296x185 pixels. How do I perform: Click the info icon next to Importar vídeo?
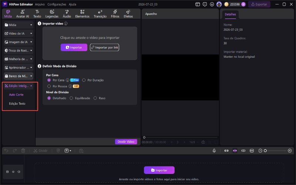pos(66,24)
